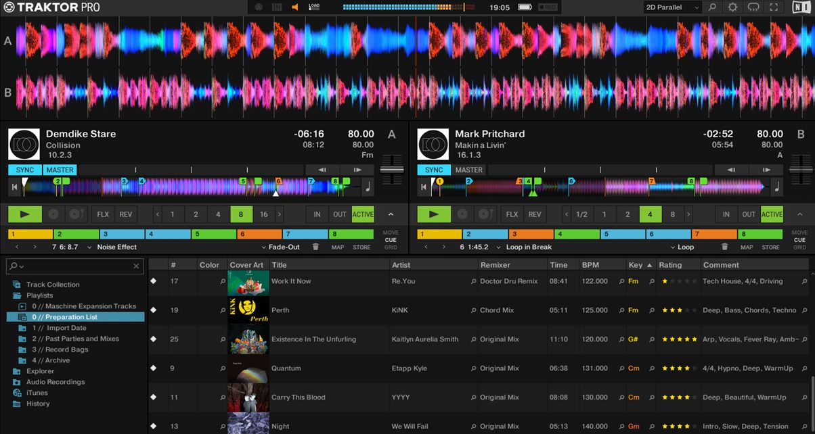Open the 2D Parallel layout dropdown
815x434 pixels.
[x=671, y=7]
